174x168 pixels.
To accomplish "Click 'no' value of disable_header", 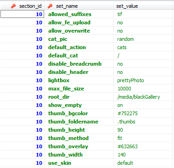I will [143, 72].
